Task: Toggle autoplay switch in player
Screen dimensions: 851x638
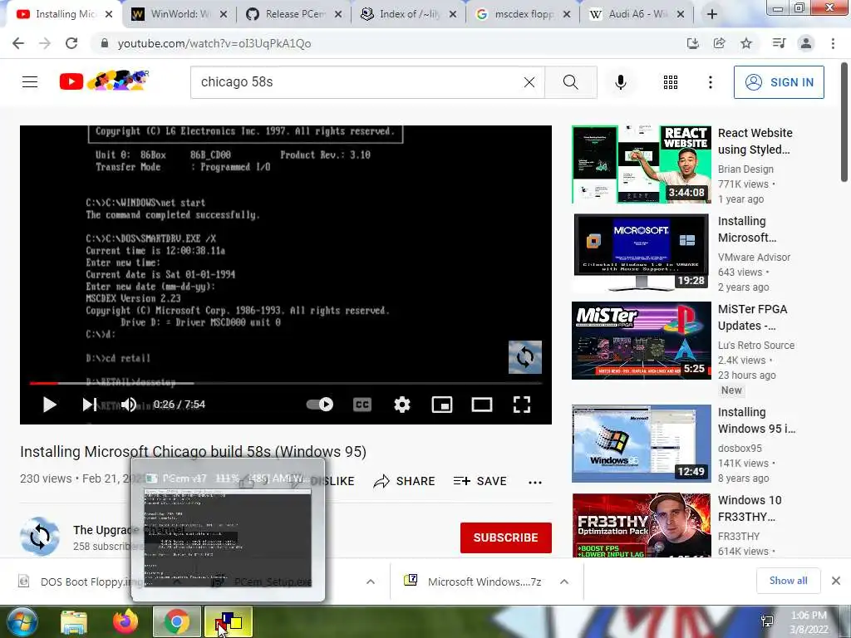Action: (320, 405)
